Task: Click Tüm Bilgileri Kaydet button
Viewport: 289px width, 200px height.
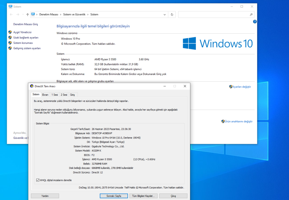Action: tap(144, 196)
